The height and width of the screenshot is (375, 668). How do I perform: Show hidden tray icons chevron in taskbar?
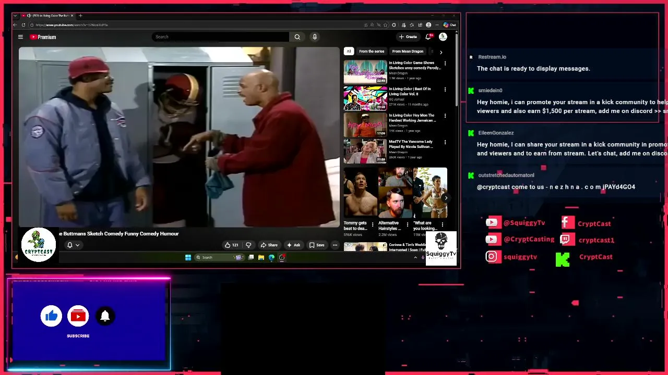pyautogui.click(x=416, y=257)
